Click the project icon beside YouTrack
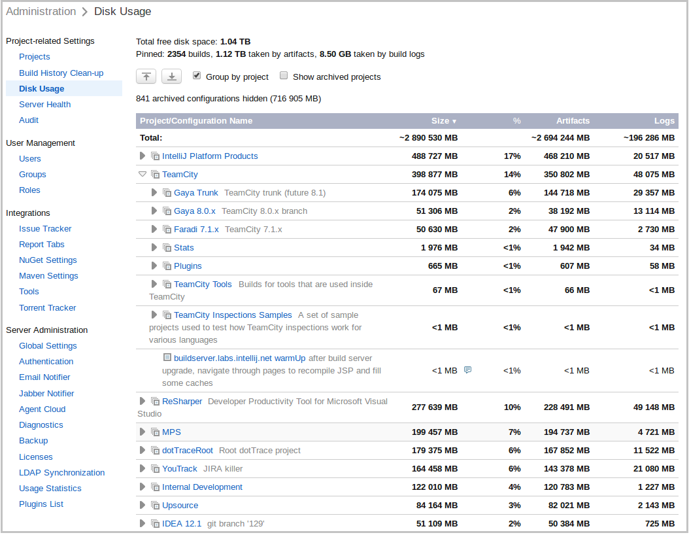This screenshot has width=689, height=535. (x=154, y=468)
